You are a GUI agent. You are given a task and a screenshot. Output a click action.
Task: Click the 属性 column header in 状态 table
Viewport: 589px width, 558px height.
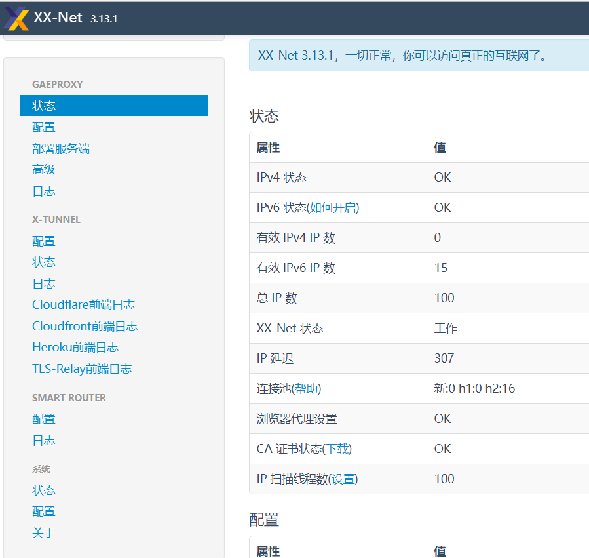(x=268, y=148)
